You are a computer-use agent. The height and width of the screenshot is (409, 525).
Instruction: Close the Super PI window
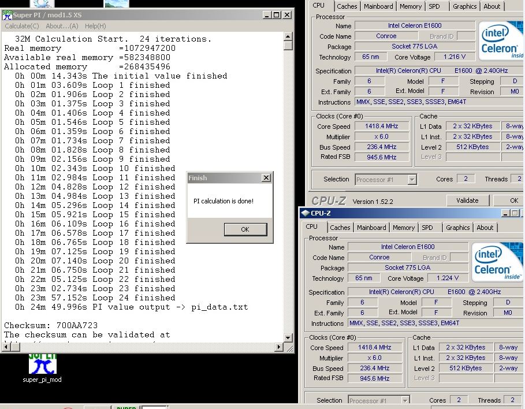tap(287, 15)
